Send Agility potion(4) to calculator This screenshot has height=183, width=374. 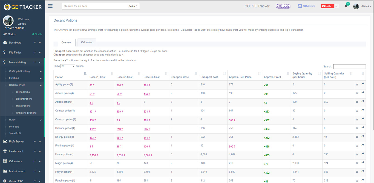[x=363, y=84]
